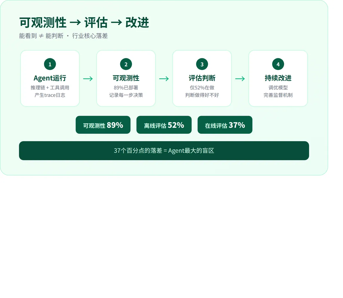
Task: Click the step 2 number badge
Action: [x=126, y=64]
